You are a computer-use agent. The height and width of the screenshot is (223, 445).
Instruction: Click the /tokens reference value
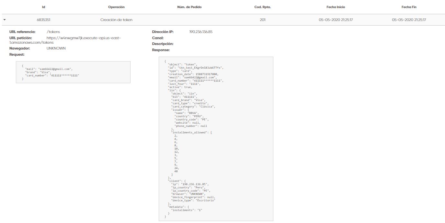pyautogui.click(x=53, y=32)
